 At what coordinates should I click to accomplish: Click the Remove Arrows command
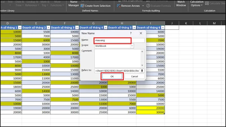pos(129,6)
